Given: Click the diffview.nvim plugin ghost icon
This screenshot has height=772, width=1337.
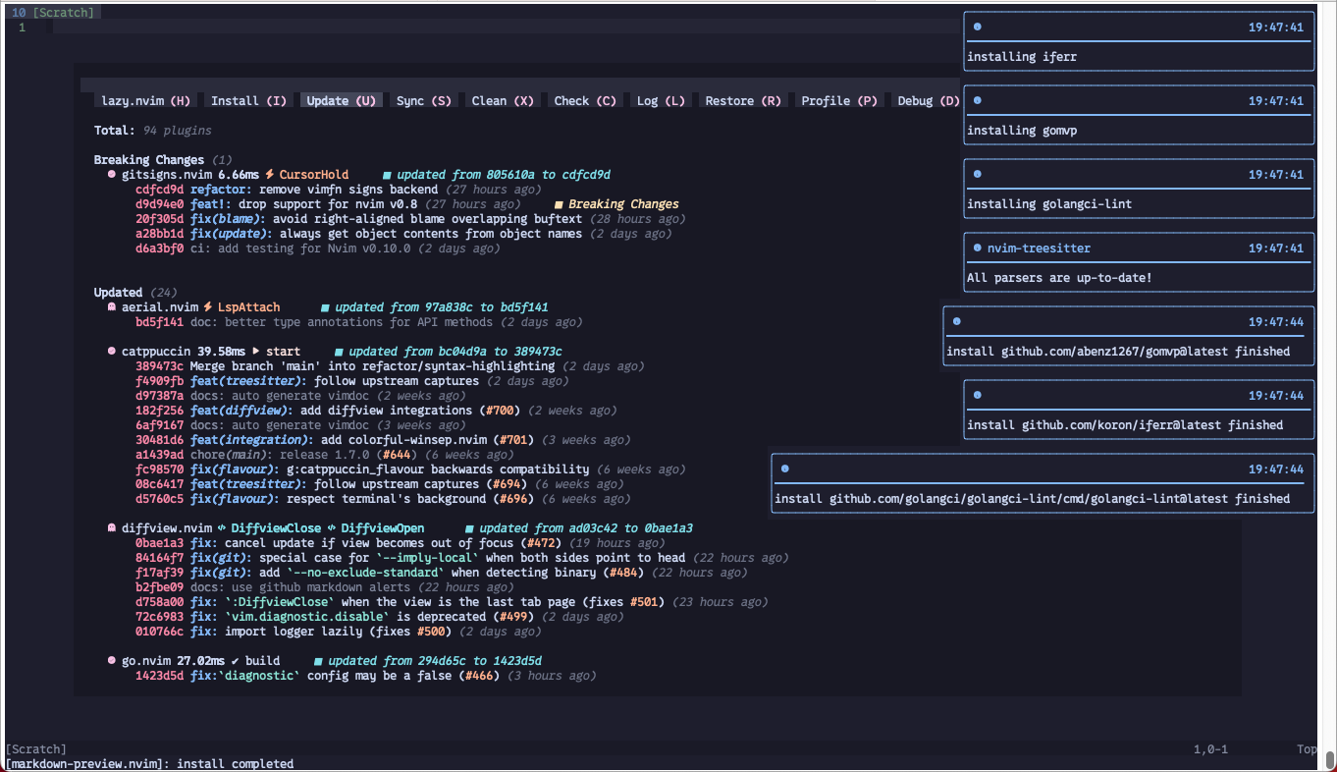Looking at the screenshot, I should point(112,528).
